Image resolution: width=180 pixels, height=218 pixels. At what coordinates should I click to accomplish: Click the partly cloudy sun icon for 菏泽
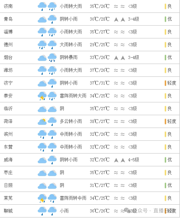(42, 122)
